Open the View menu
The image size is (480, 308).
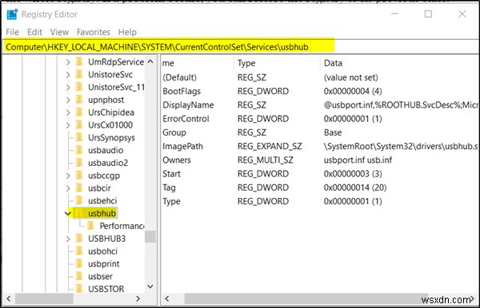(59, 32)
